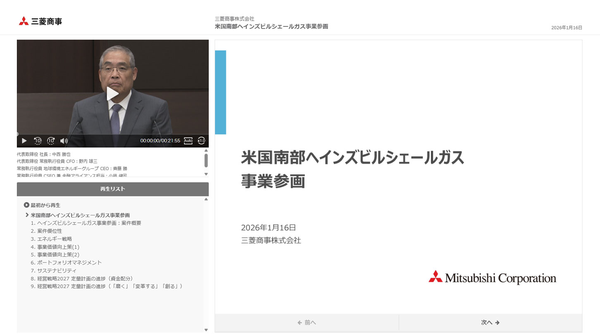Toggle the Auto quality setting
The height and width of the screenshot is (336, 600).
coord(188,141)
